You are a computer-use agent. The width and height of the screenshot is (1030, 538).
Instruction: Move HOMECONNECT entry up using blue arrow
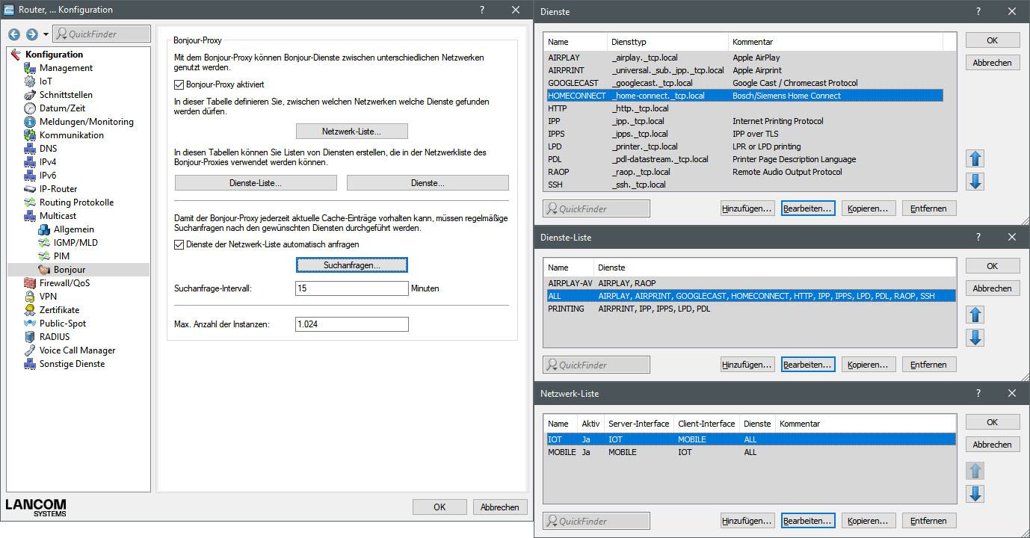974,158
